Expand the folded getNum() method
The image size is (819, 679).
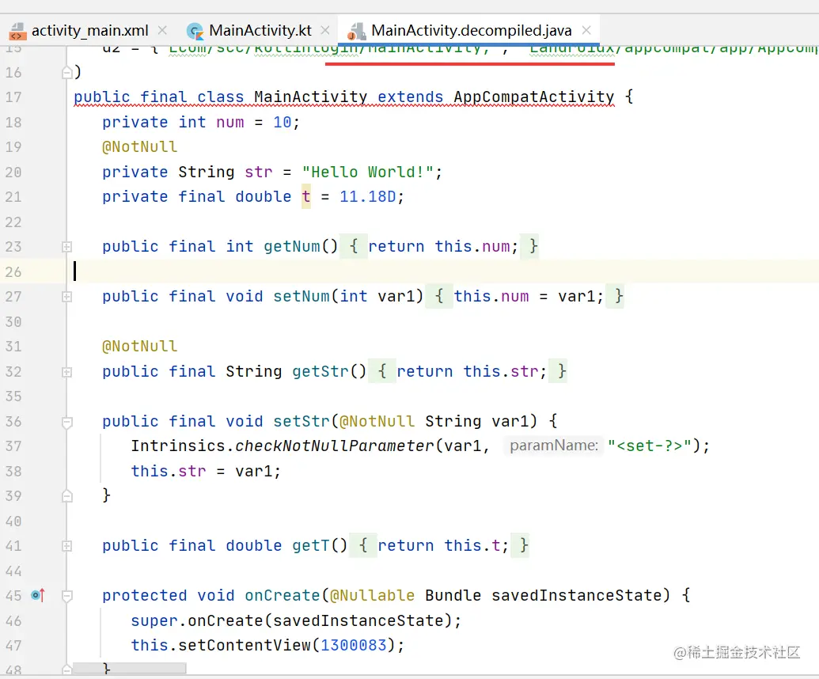(x=66, y=247)
